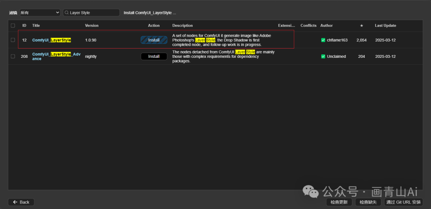Sort by the star rating column
Viewport: 431px width, 209px height.
pyautogui.click(x=362, y=26)
